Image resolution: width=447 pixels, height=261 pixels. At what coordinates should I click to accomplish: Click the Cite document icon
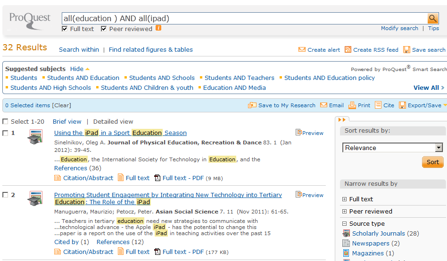click(x=378, y=105)
